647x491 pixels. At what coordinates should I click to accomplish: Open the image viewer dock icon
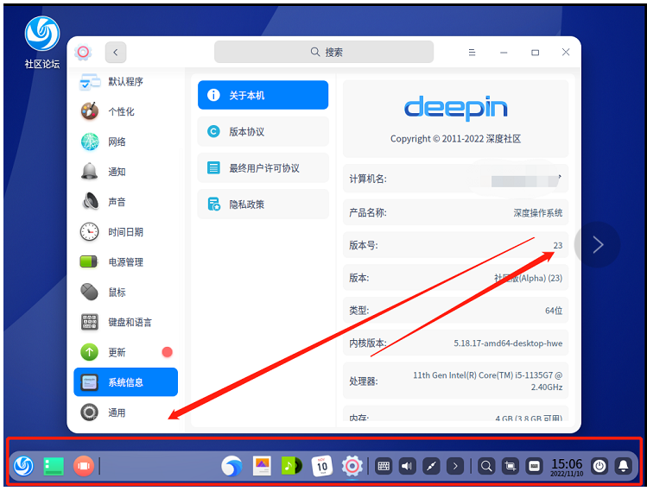(262, 466)
